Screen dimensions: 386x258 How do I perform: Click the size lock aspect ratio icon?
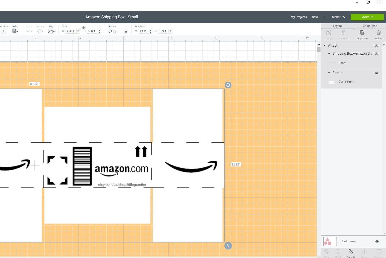pos(84,28)
